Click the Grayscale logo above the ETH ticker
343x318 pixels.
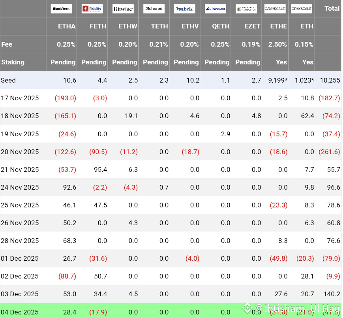click(302, 9)
